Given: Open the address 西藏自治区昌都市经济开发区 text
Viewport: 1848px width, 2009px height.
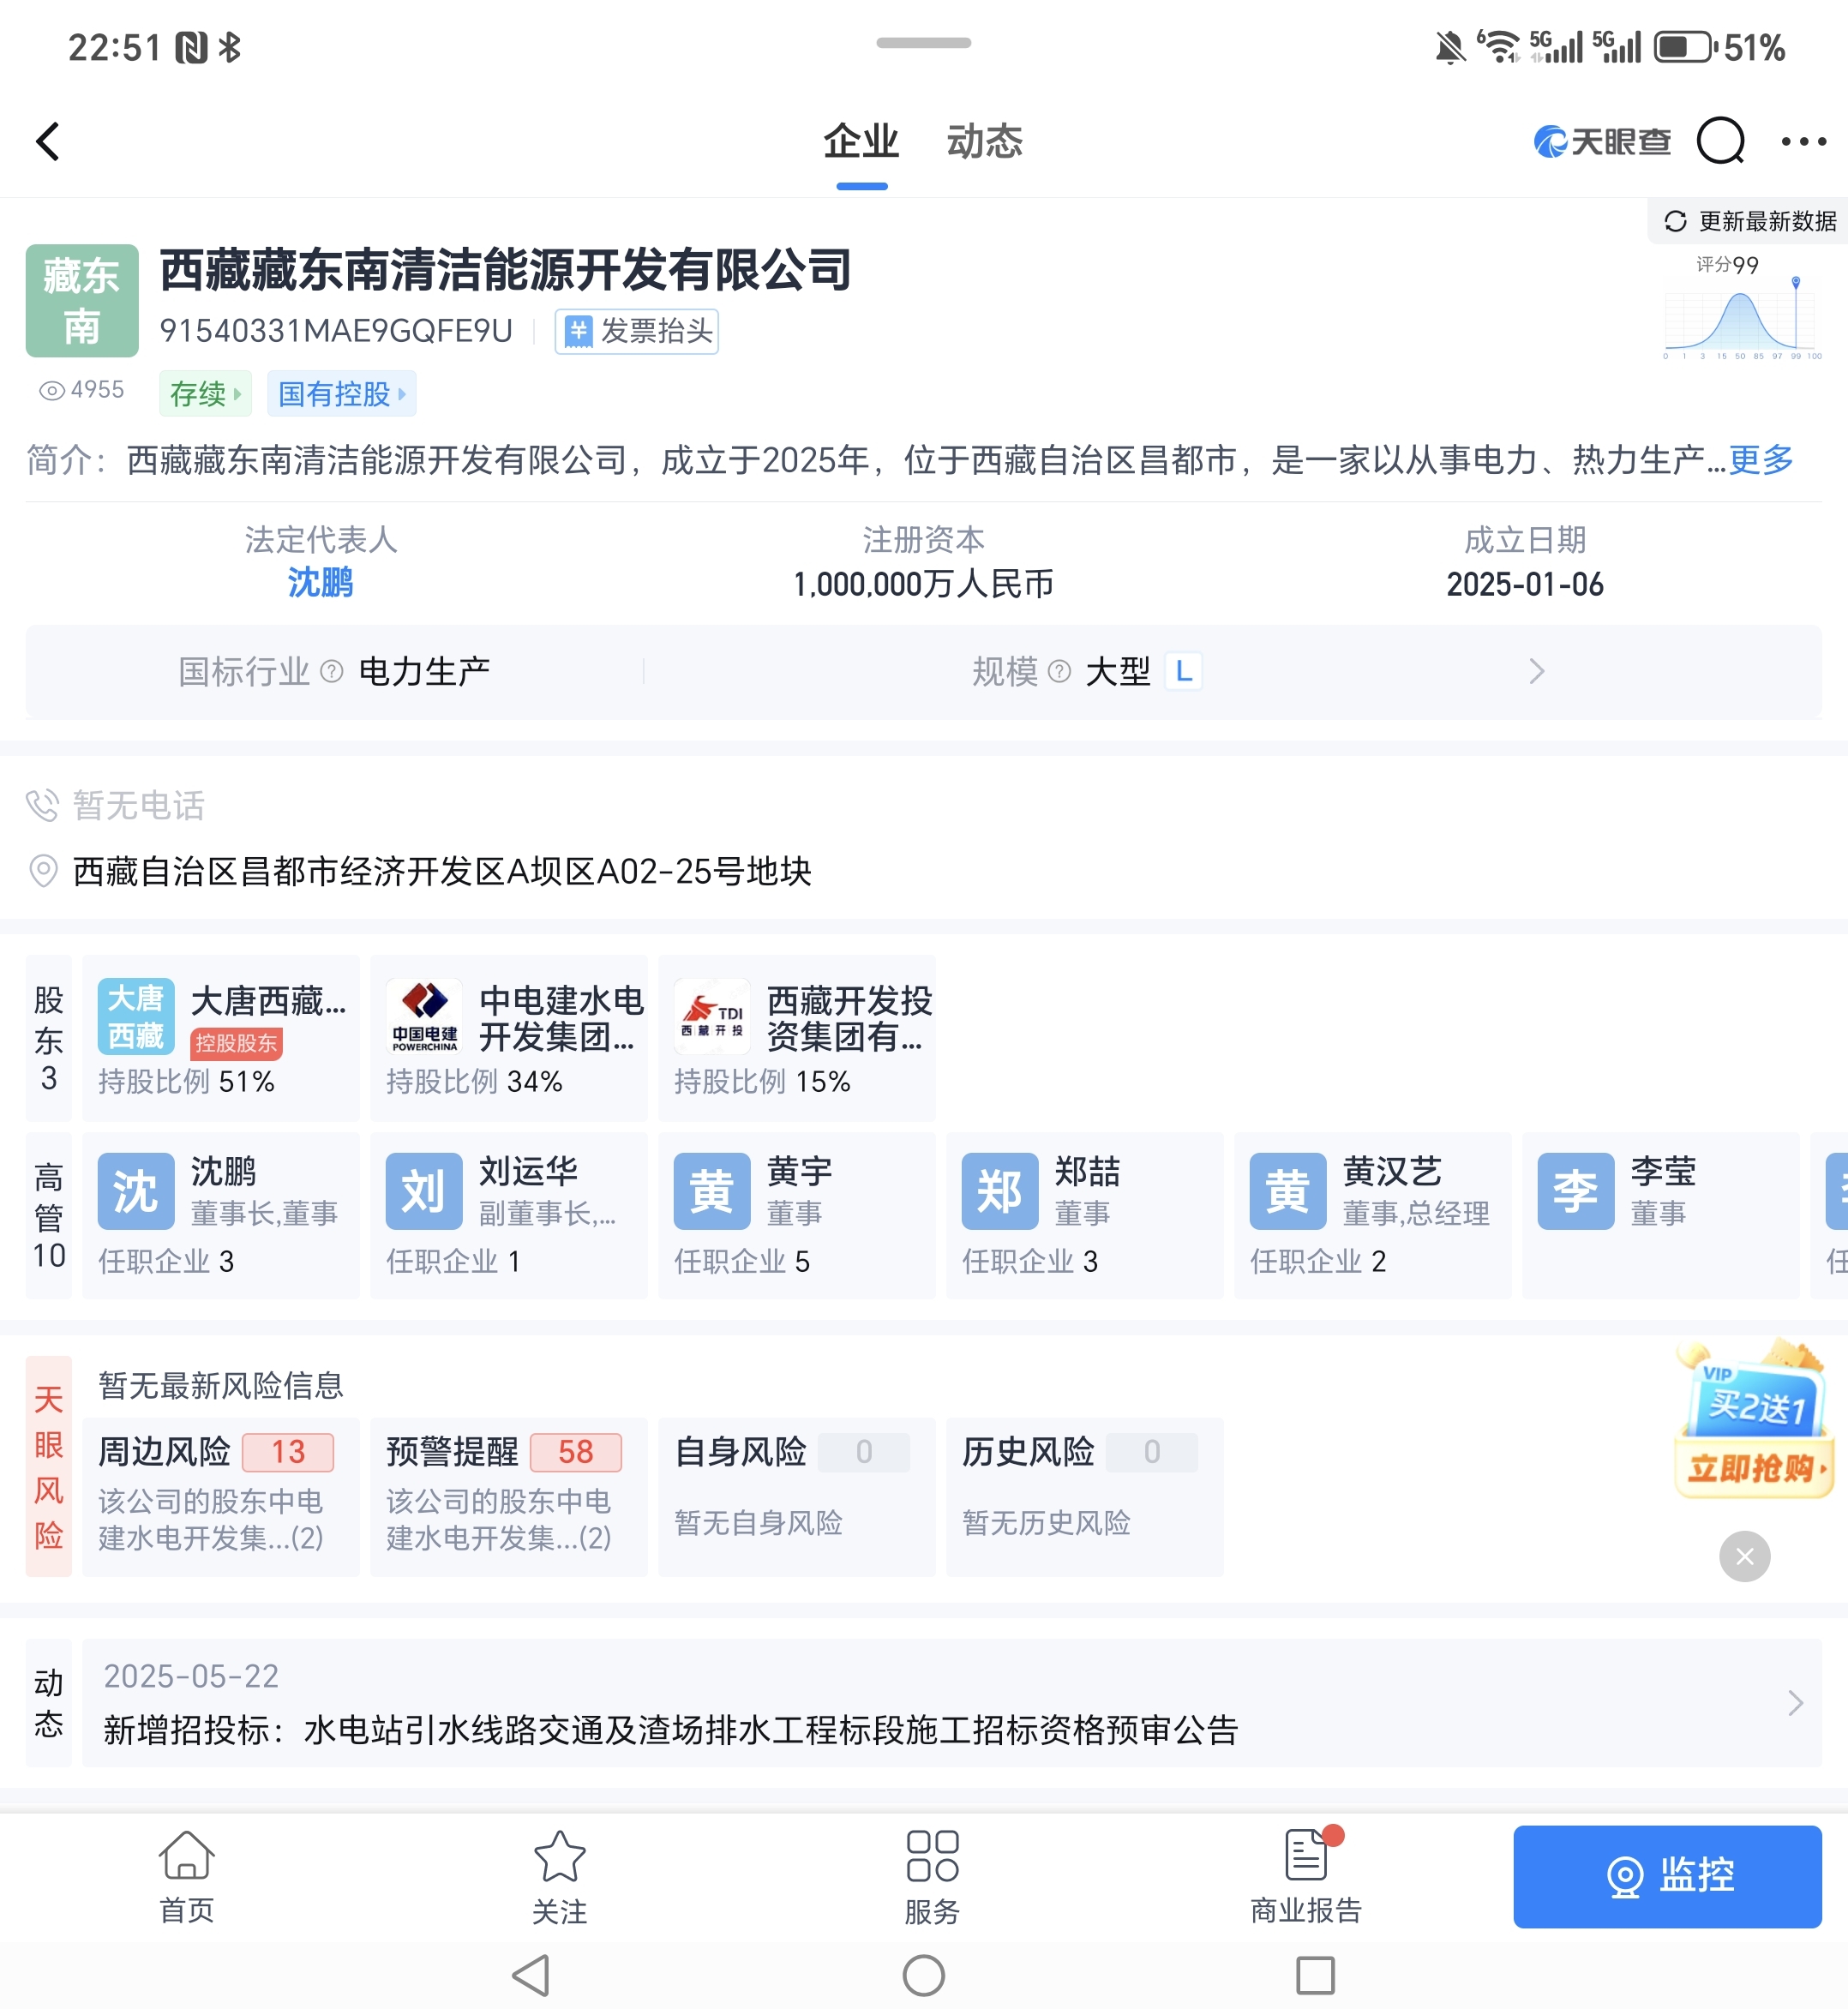Looking at the screenshot, I should pos(442,871).
